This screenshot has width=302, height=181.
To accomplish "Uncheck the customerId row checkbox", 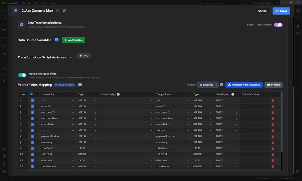I will (32, 112).
